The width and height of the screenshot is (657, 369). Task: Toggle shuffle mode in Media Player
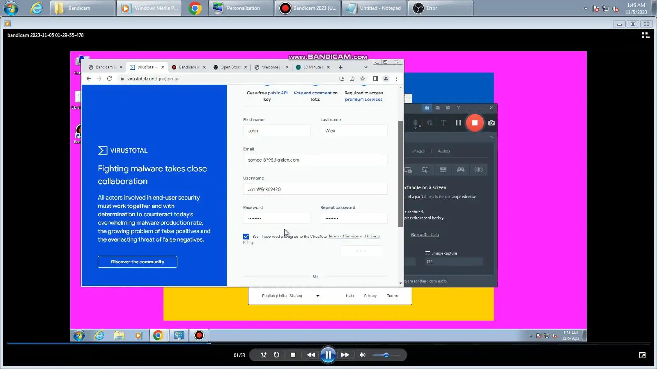point(264,355)
